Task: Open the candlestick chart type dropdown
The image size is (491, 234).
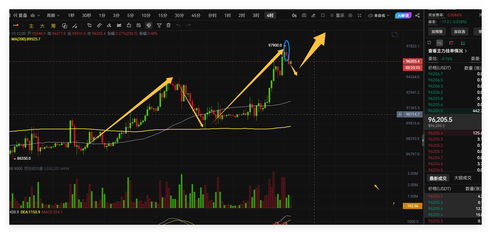Action: click(x=35, y=15)
